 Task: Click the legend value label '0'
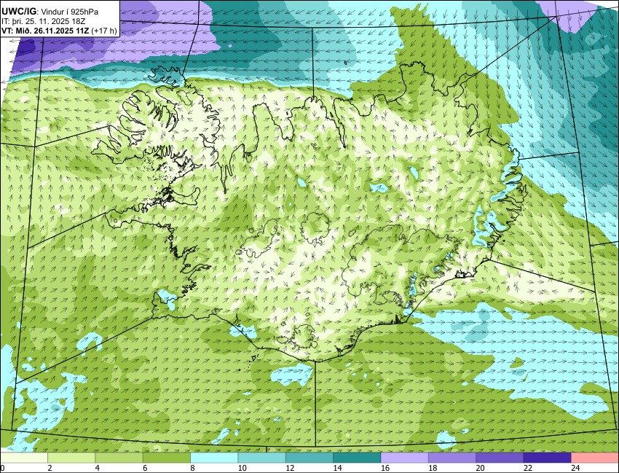(2, 468)
